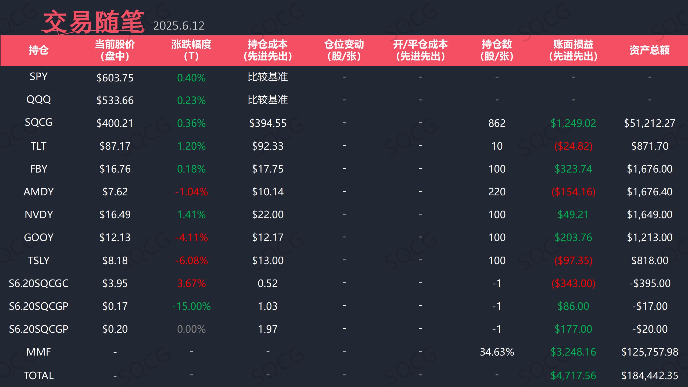Viewport: 688px width, 387px height.
Task: Select the QQQ ticker cell
Action: point(38,100)
